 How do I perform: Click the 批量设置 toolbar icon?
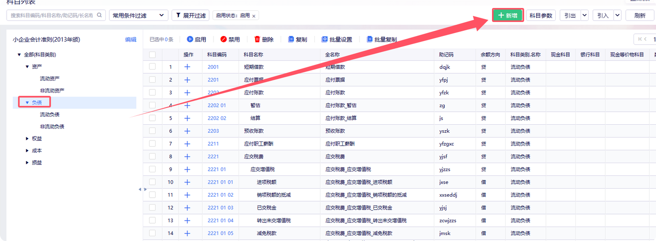[324, 40]
